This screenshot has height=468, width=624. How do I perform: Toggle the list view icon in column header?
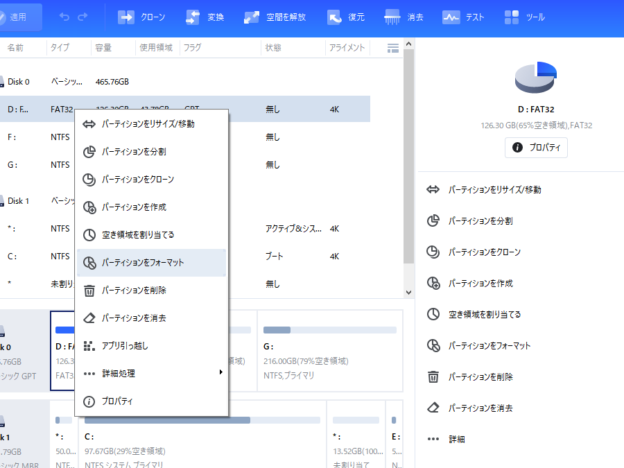pos(393,48)
